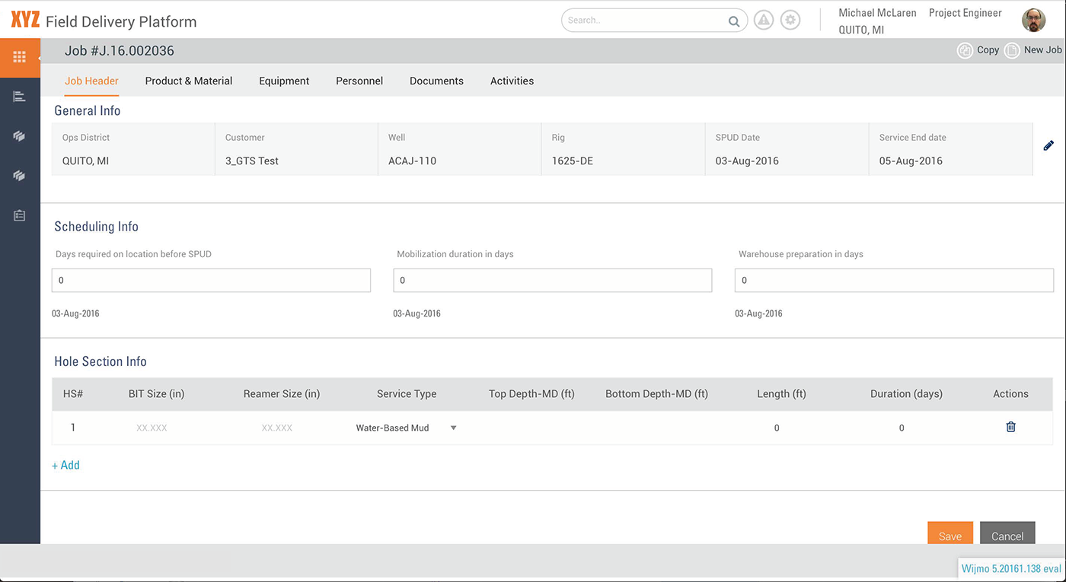Click the XYZ Field Delivery Platform logo
The width and height of the screenshot is (1066, 582).
point(104,21)
